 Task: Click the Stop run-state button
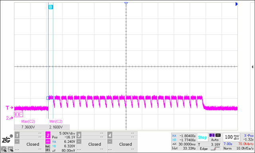pyautogui.click(x=202, y=137)
